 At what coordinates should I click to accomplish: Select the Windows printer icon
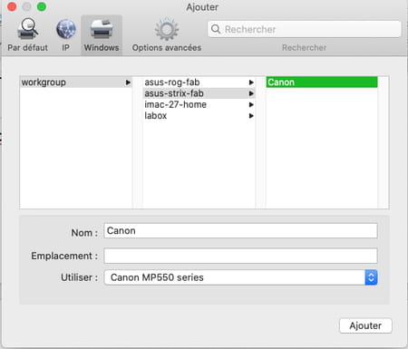point(102,29)
